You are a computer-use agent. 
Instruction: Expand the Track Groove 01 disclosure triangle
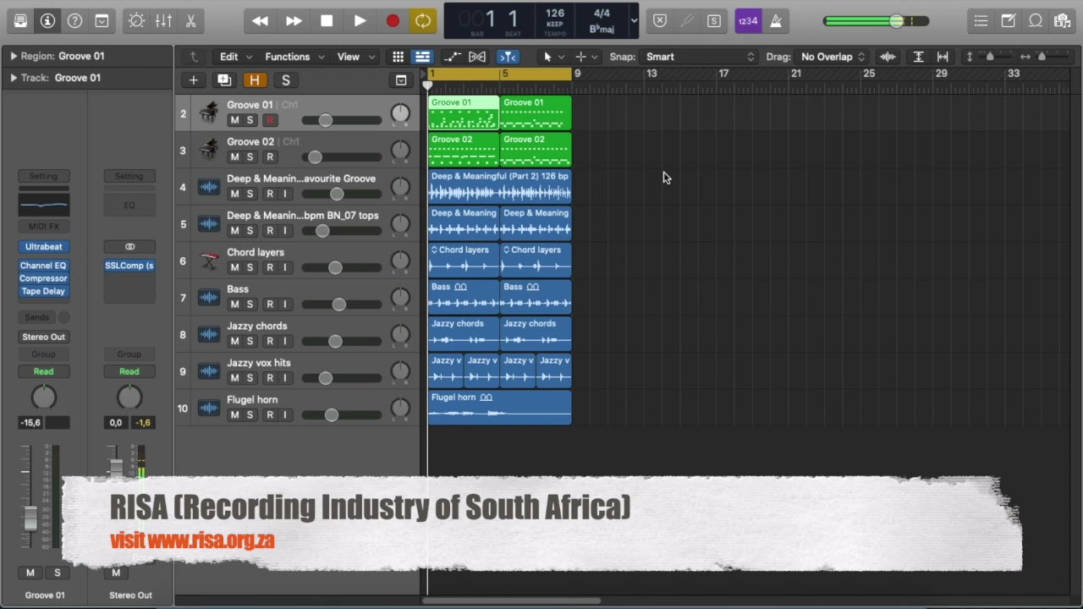13,78
